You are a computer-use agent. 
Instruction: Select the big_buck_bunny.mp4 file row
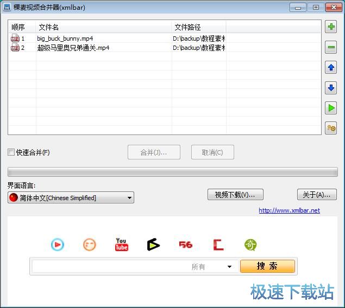coord(65,39)
